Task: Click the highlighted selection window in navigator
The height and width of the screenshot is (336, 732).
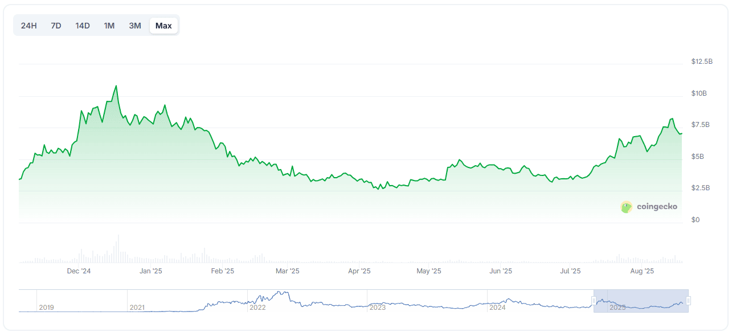Action: click(641, 301)
